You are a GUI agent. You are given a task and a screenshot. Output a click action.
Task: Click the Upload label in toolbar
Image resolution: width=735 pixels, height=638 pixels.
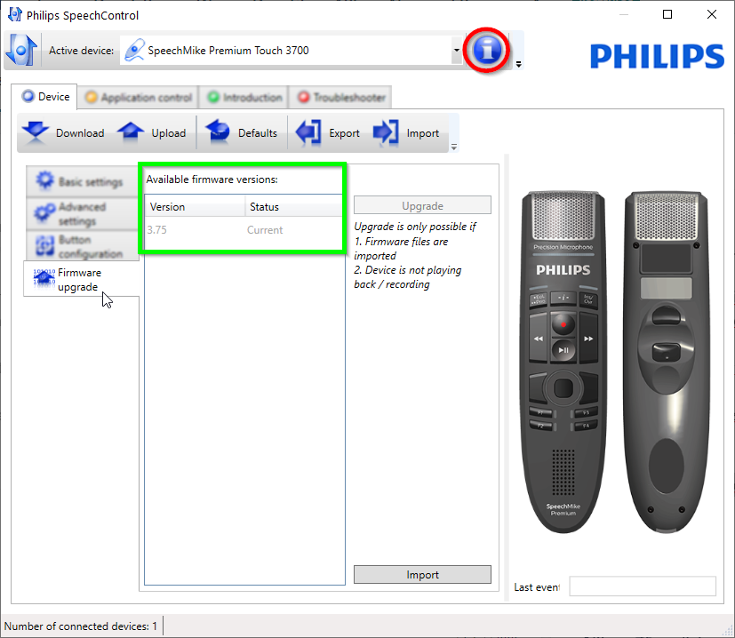click(x=169, y=133)
